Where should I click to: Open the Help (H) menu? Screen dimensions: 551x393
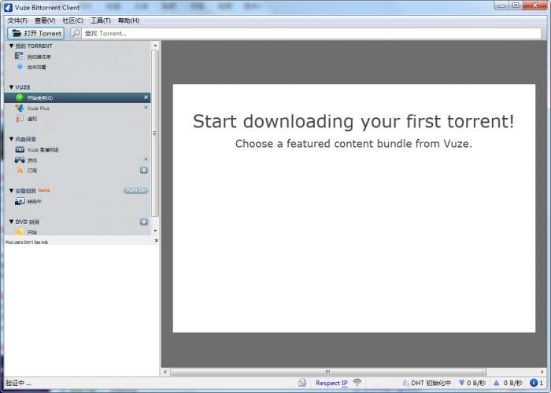click(x=128, y=20)
